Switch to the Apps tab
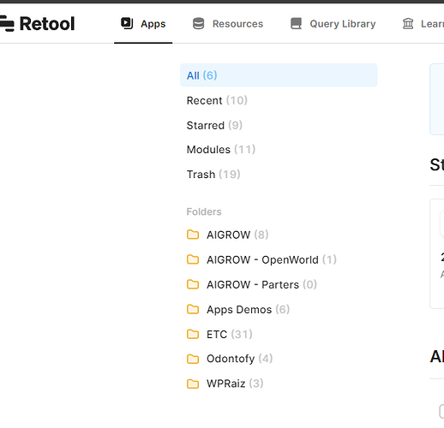The image size is (444, 428). 143,24
